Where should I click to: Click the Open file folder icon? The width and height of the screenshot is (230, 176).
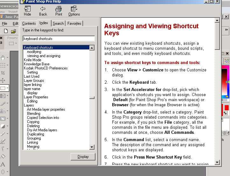point(13,31)
